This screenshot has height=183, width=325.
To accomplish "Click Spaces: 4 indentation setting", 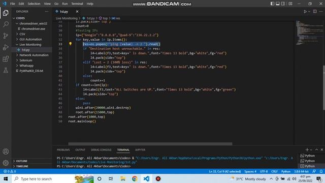I will pyautogui.click(x=250, y=171).
